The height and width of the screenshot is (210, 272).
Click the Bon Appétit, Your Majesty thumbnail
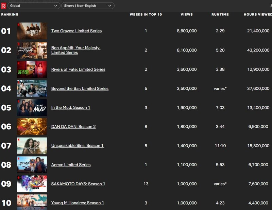[32, 50]
